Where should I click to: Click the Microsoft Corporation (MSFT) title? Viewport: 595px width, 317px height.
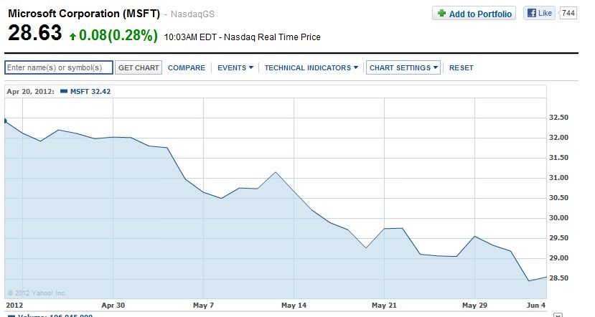84,14
